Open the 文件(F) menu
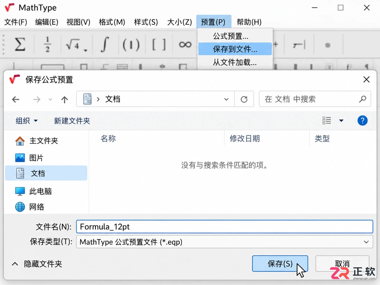380x285 pixels. coord(16,22)
